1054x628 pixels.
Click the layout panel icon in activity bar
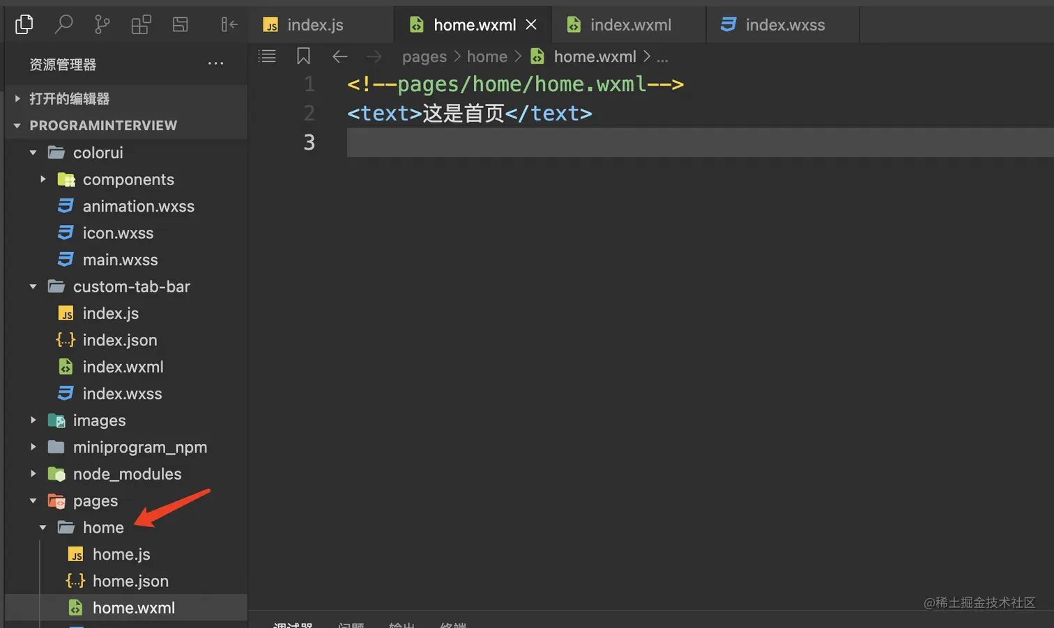[x=181, y=24]
